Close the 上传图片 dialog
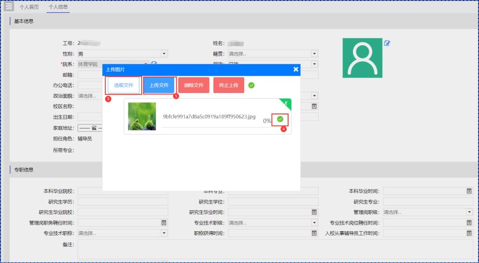 [296, 69]
